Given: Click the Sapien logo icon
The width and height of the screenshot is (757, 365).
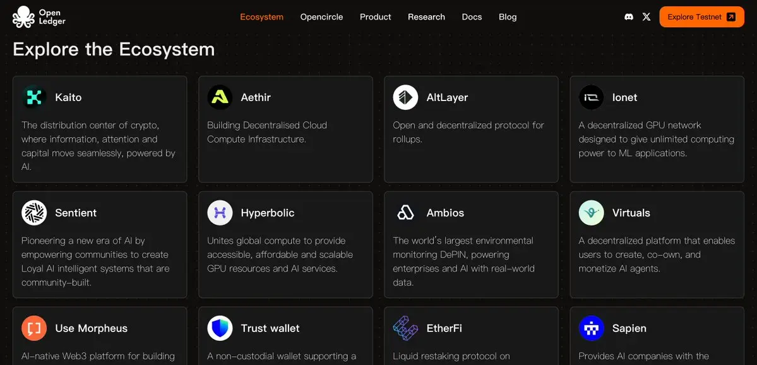Looking at the screenshot, I should (x=592, y=328).
